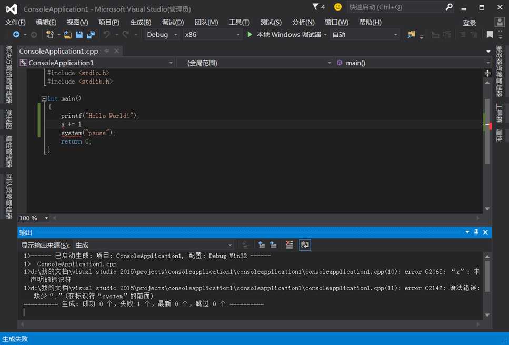Switch to the ConsoleApplication1.cpp tab
This screenshot has height=345, width=509.
coord(58,51)
